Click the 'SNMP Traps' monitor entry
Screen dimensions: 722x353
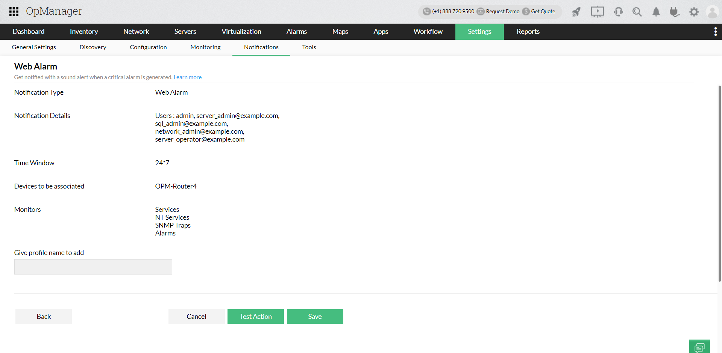[173, 225]
